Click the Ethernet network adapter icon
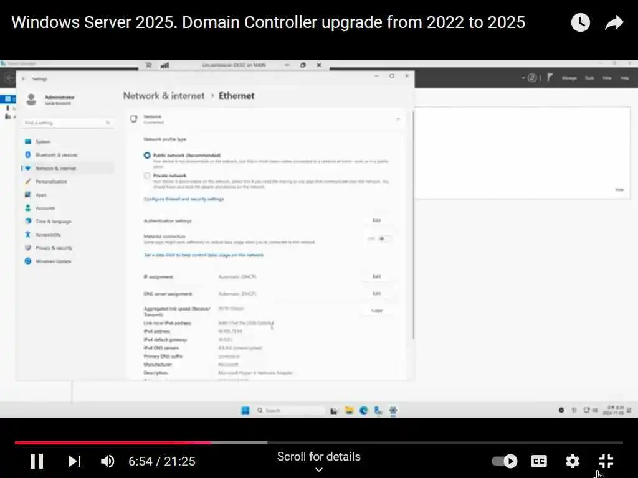Screen dimensions: 638x478 point(134,119)
